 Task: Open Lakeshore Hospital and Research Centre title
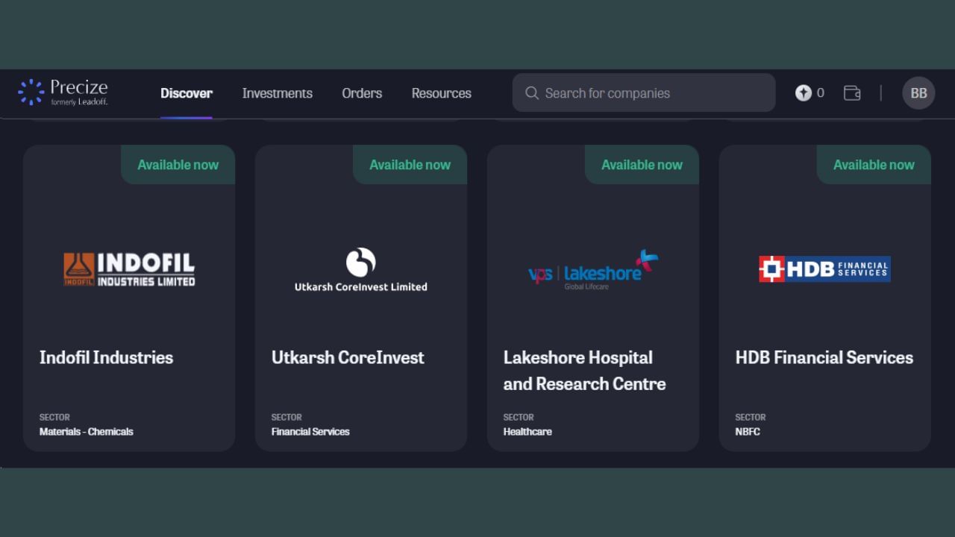point(584,371)
